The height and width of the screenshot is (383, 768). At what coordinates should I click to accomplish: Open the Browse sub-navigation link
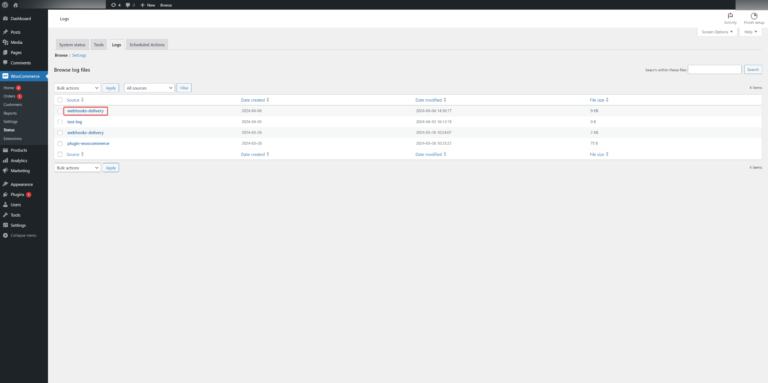[x=61, y=55]
